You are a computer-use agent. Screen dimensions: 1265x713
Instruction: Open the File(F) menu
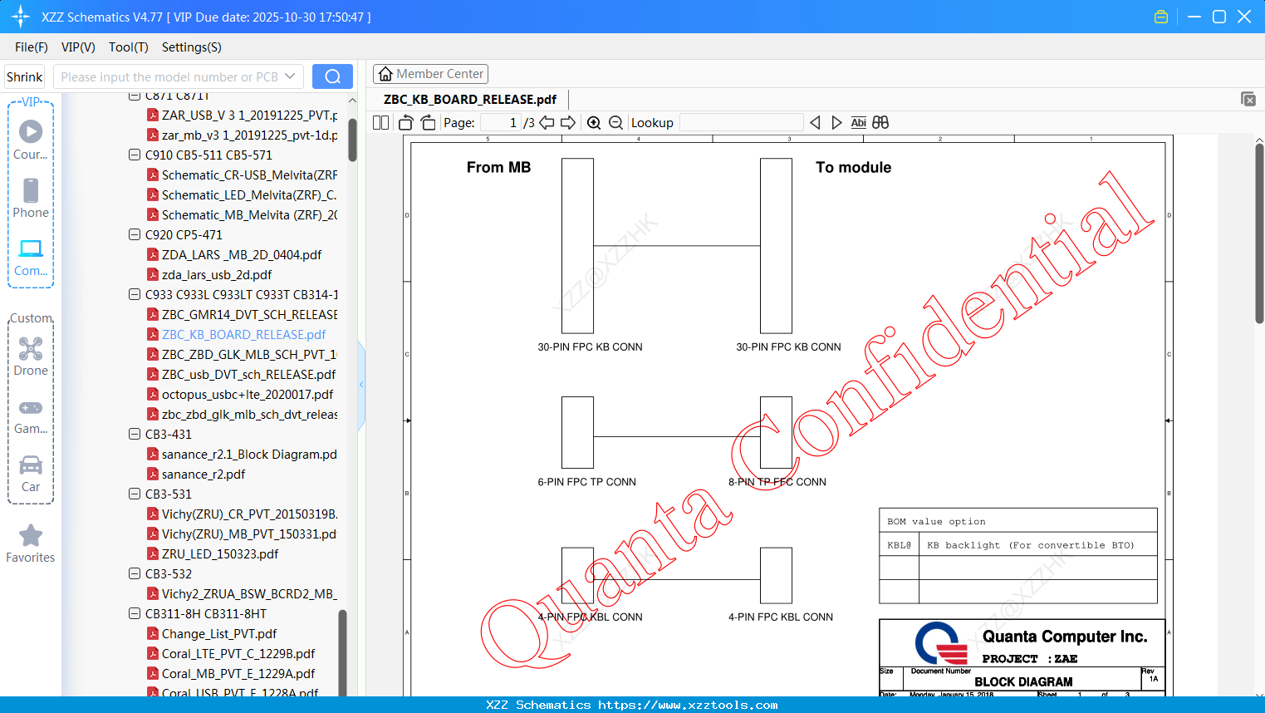coord(32,47)
